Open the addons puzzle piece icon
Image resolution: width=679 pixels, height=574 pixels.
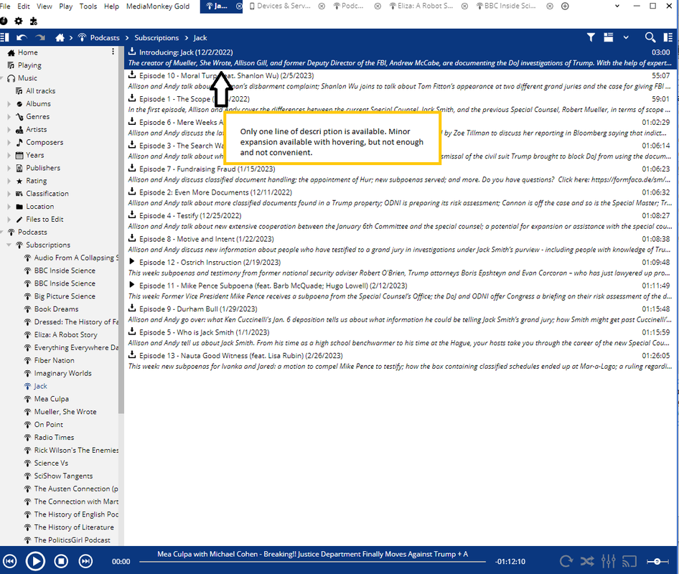click(x=33, y=21)
